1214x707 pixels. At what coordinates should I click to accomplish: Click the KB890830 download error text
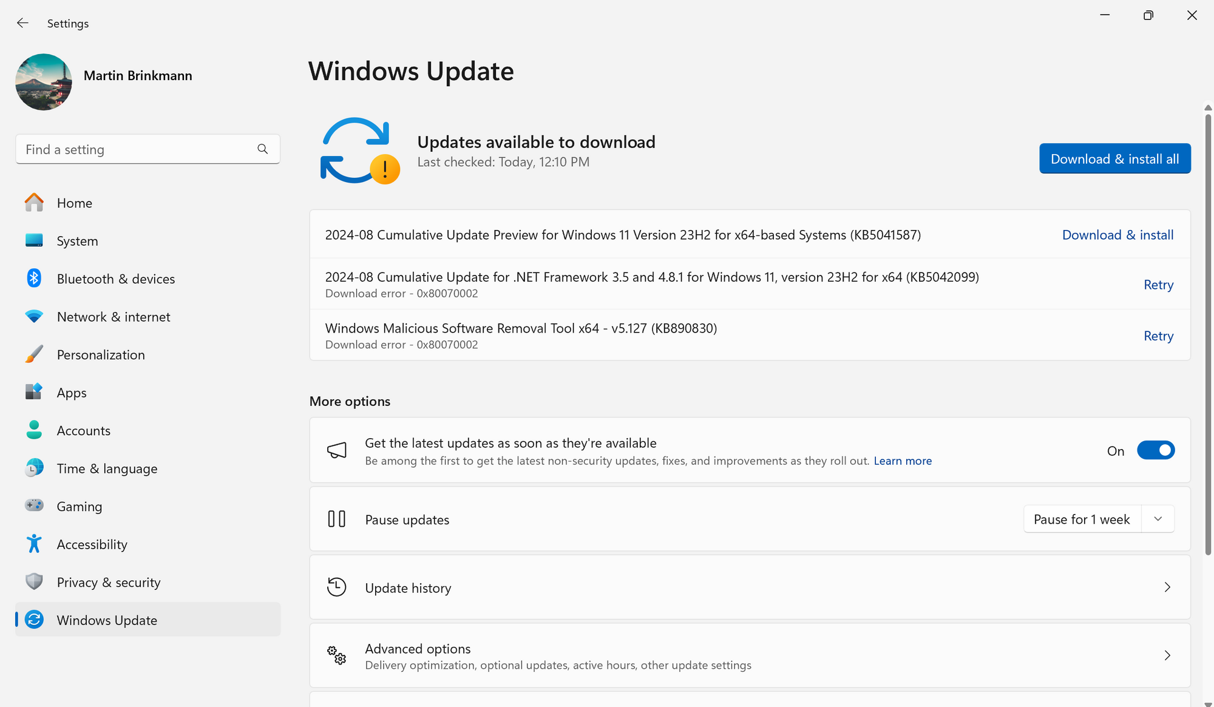(x=401, y=345)
